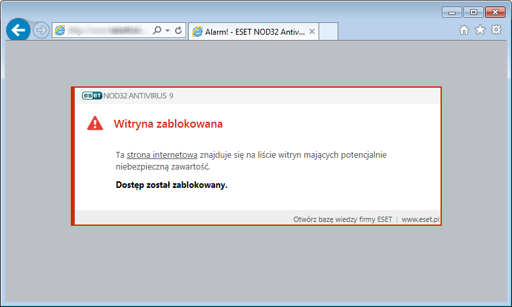The height and width of the screenshot is (307, 512).
Task: Minimize the browser window
Action: pos(452,12)
